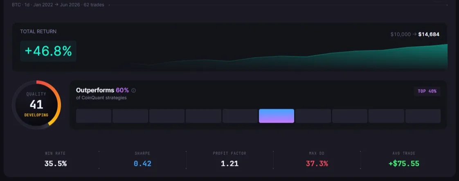Click the Avg Trade +$75.55 value

tap(404, 163)
